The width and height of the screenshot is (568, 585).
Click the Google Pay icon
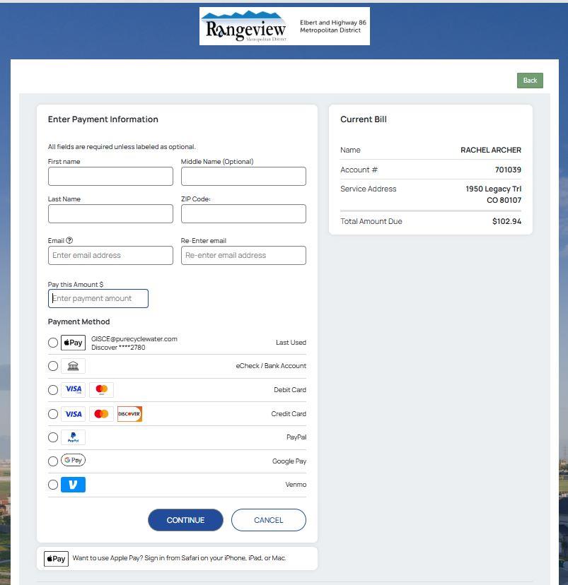tap(73, 460)
